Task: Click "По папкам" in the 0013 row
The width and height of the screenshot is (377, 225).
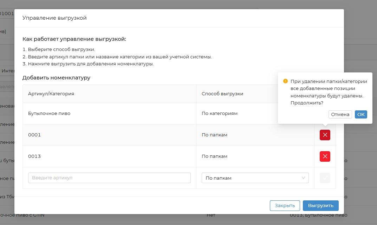Action: click(x=214, y=156)
